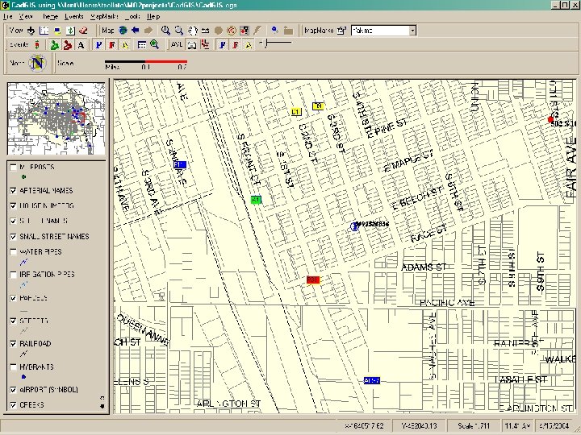Viewport: 581px width, 435px height.
Task: Click the red incident dot near Fair Ave
Action: click(550, 119)
